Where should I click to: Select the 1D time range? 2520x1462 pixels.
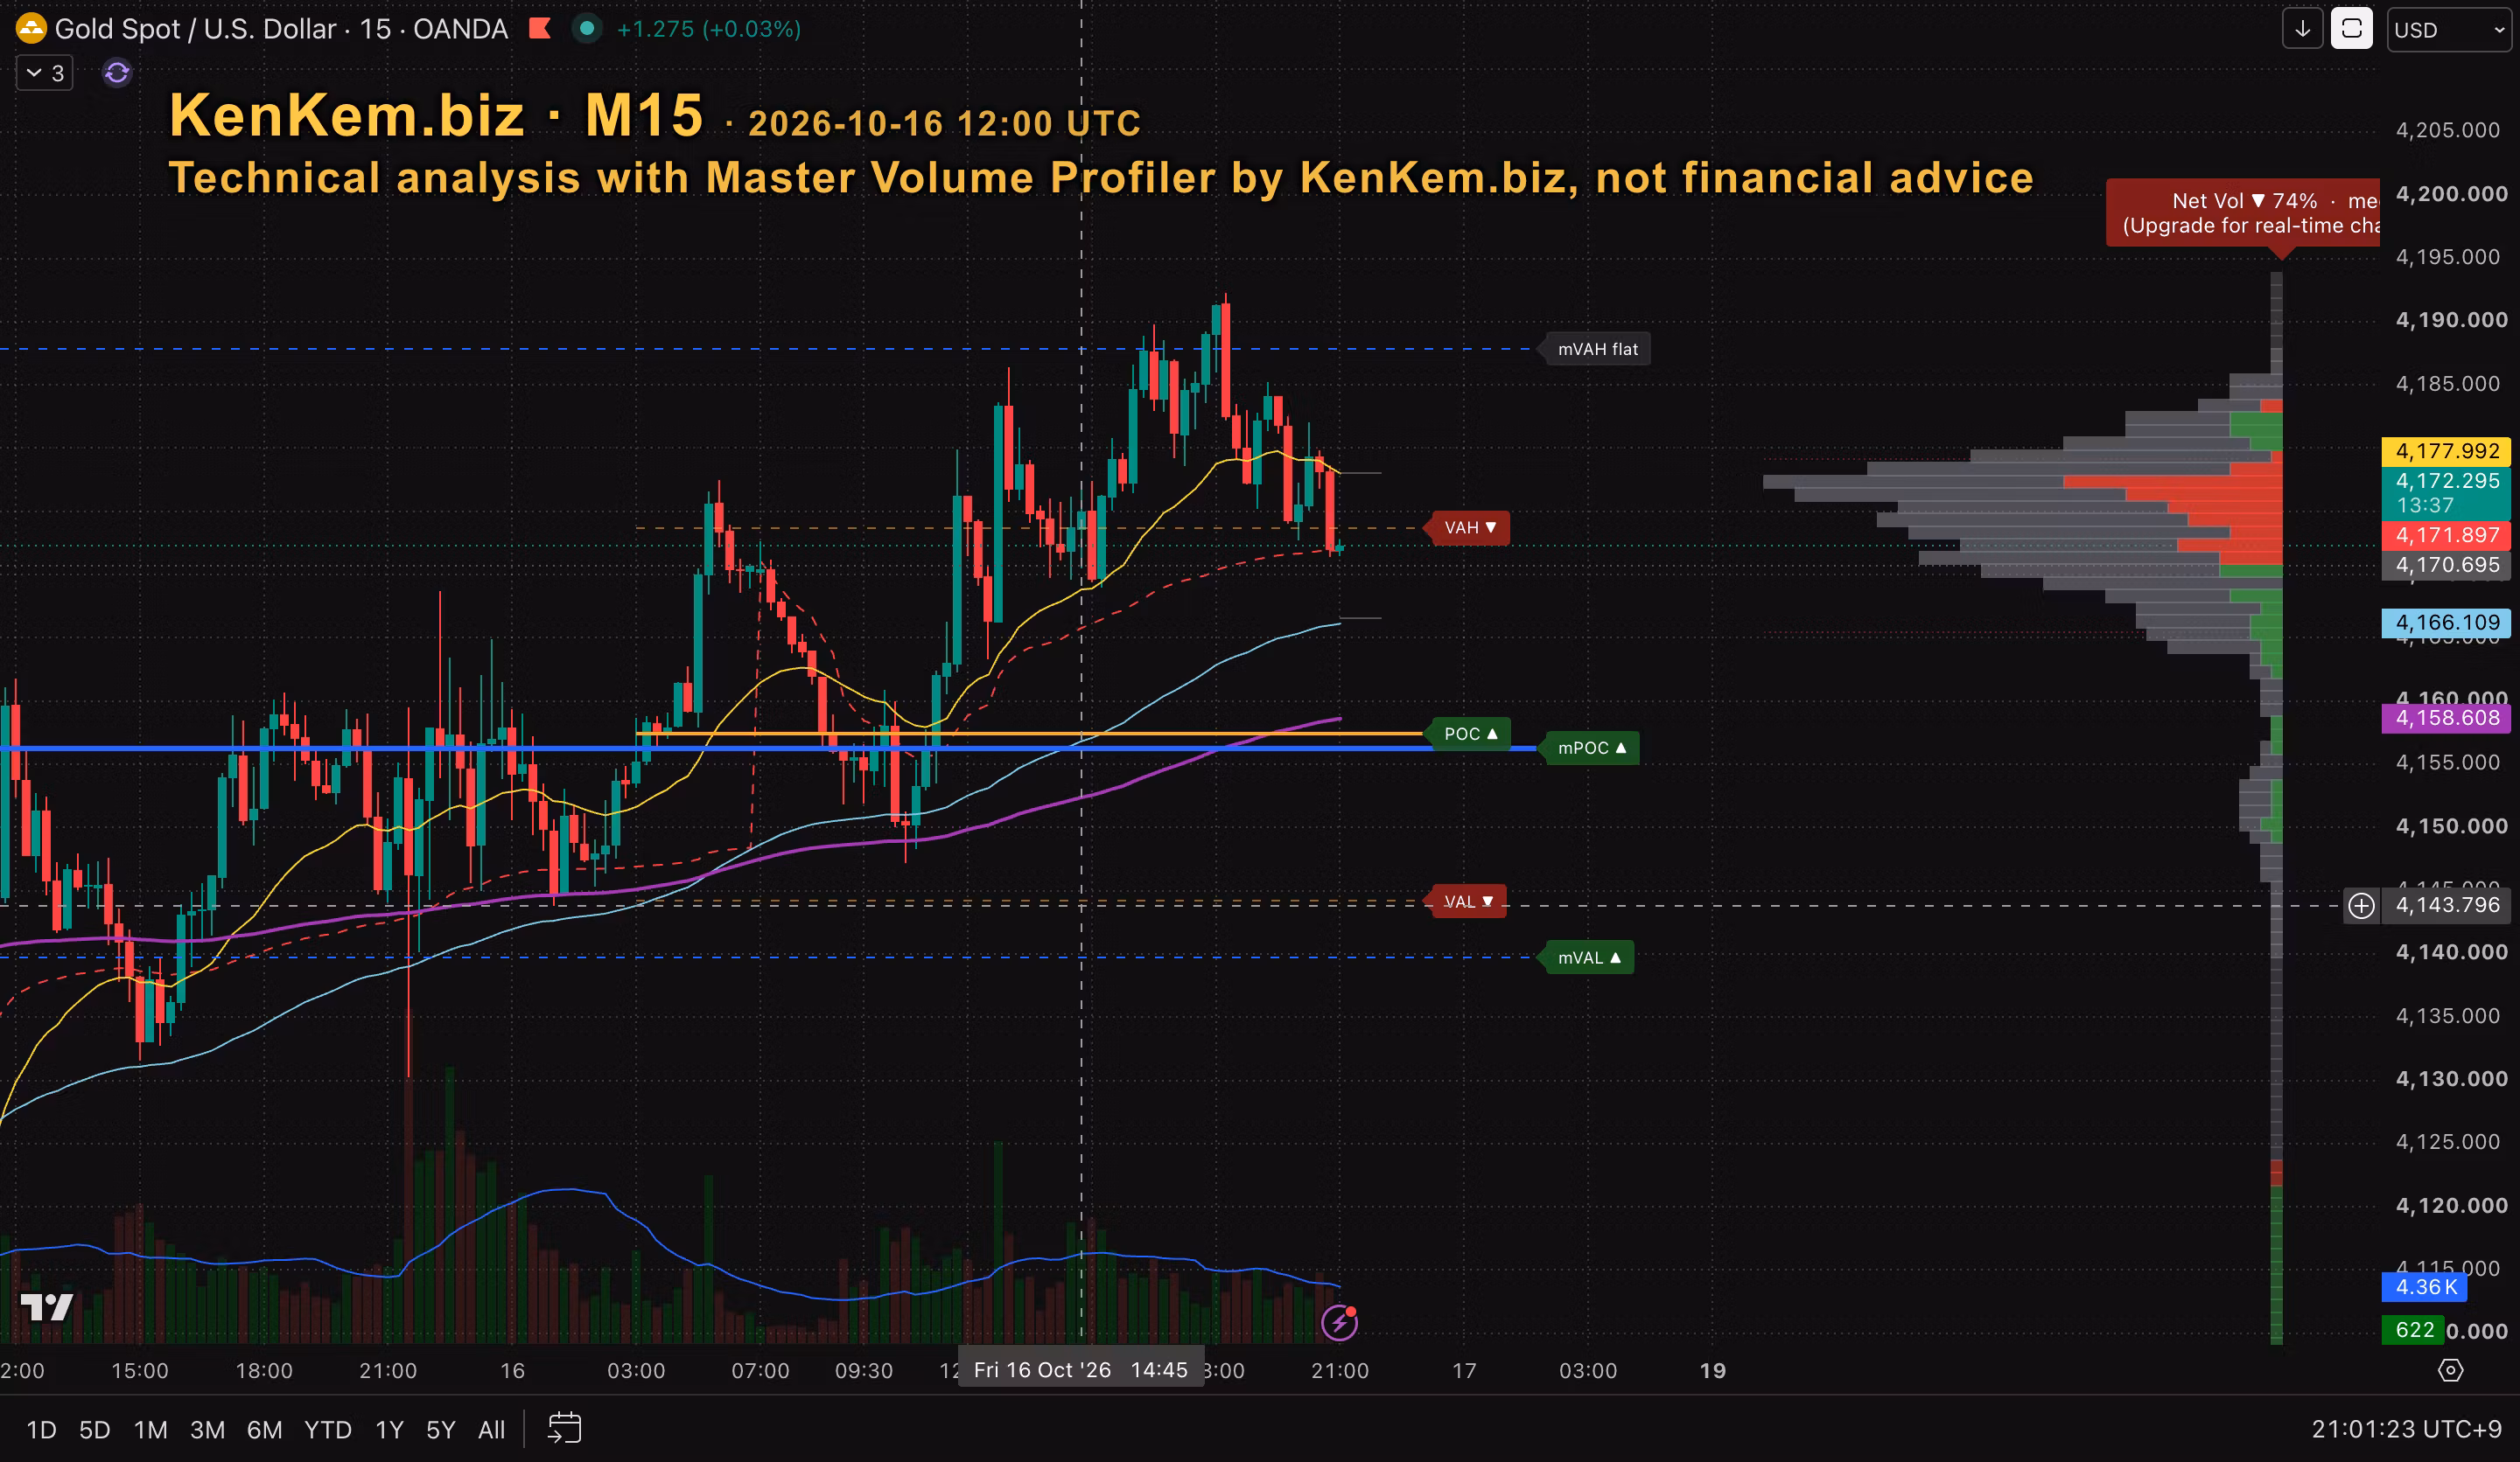coord(41,1430)
